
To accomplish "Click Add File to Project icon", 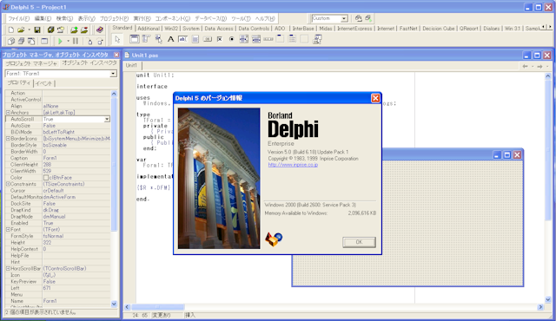I will [x=74, y=30].
